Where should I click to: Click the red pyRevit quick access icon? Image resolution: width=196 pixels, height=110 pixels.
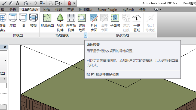(x=69, y=3)
